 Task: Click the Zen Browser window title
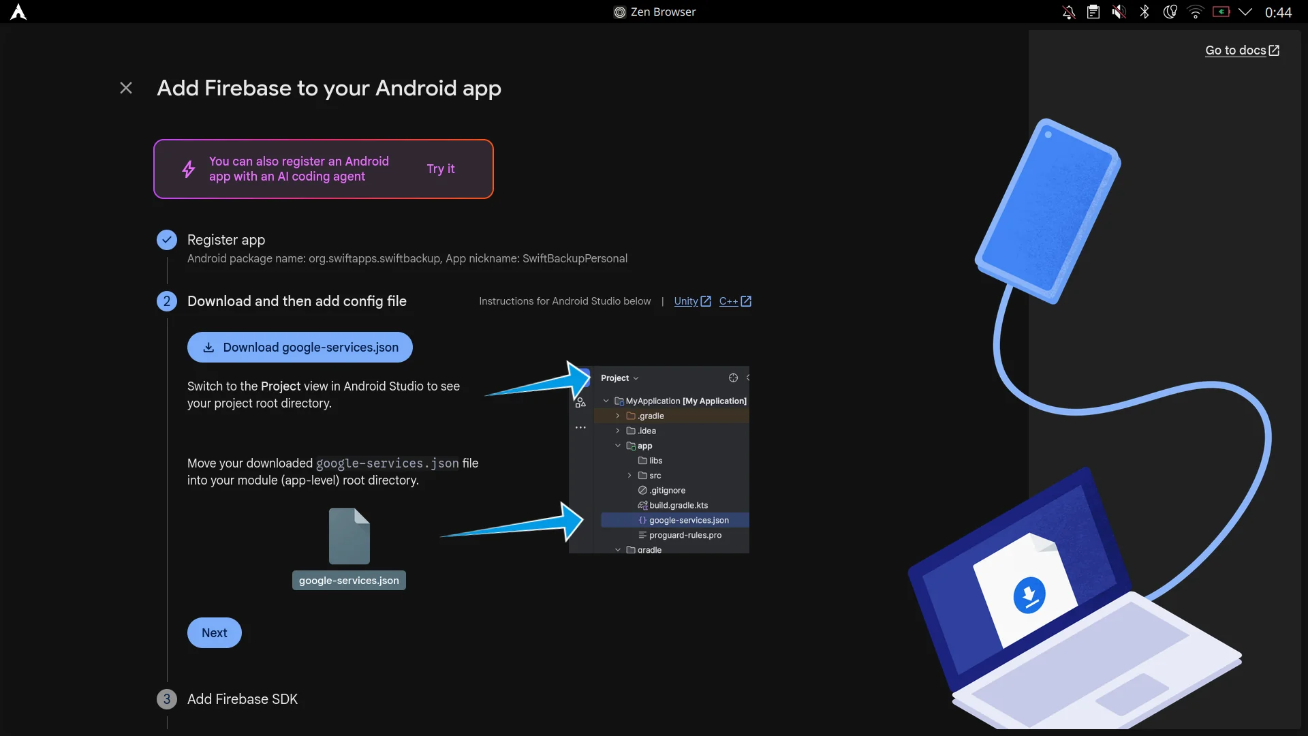tap(655, 12)
